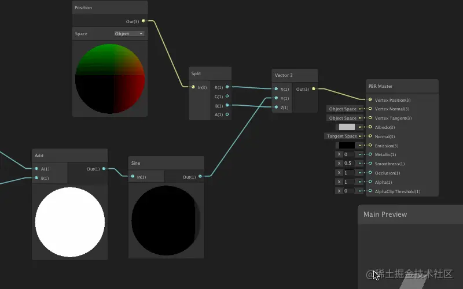Click the Occlusion X value field
The width and height of the screenshot is (463, 289).
349,172
